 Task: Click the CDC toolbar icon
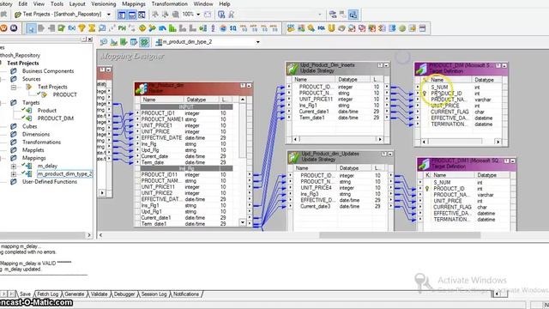[291, 28]
